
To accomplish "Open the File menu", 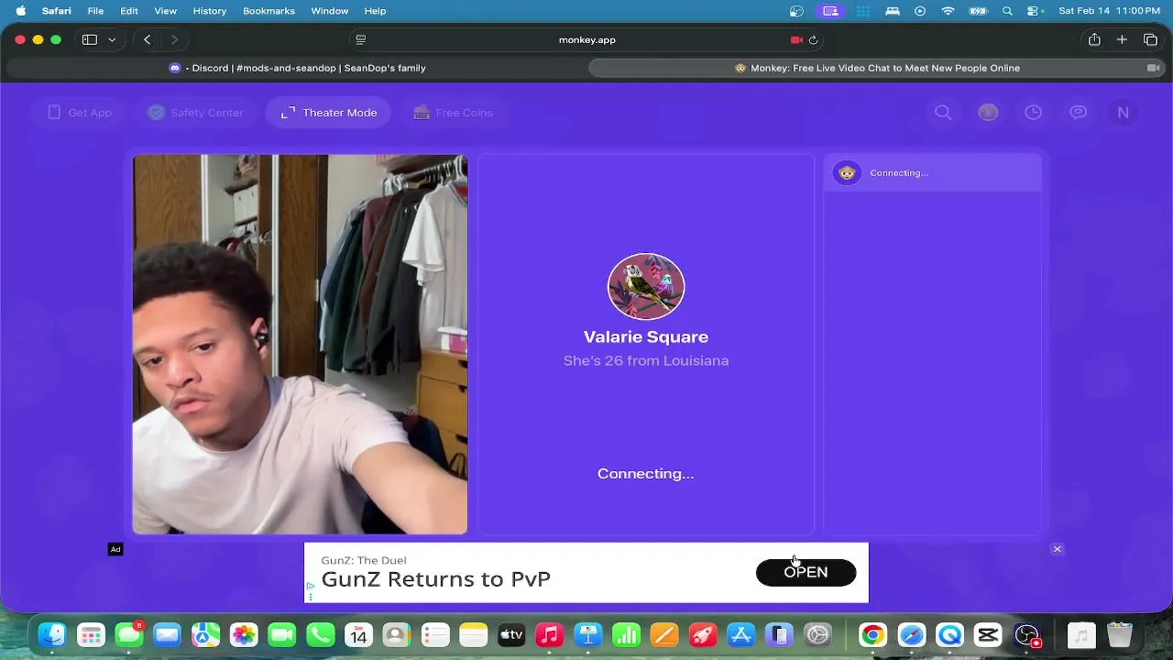I will (95, 11).
